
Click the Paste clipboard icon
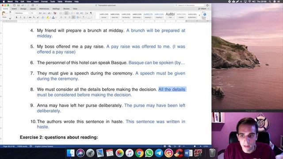click(x=4, y=13)
